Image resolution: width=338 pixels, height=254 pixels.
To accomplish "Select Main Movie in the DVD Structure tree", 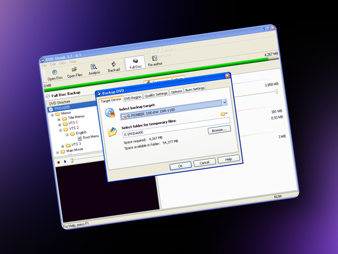I will [x=75, y=150].
